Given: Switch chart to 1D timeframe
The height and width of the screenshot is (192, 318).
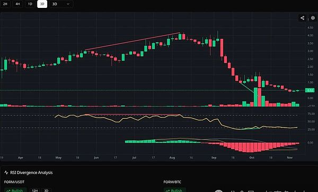Looking at the screenshot, I should 30,4.
